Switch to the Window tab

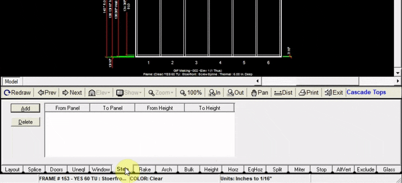pos(101,169)
